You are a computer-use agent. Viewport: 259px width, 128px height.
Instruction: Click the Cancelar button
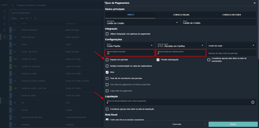pos(177,124)
